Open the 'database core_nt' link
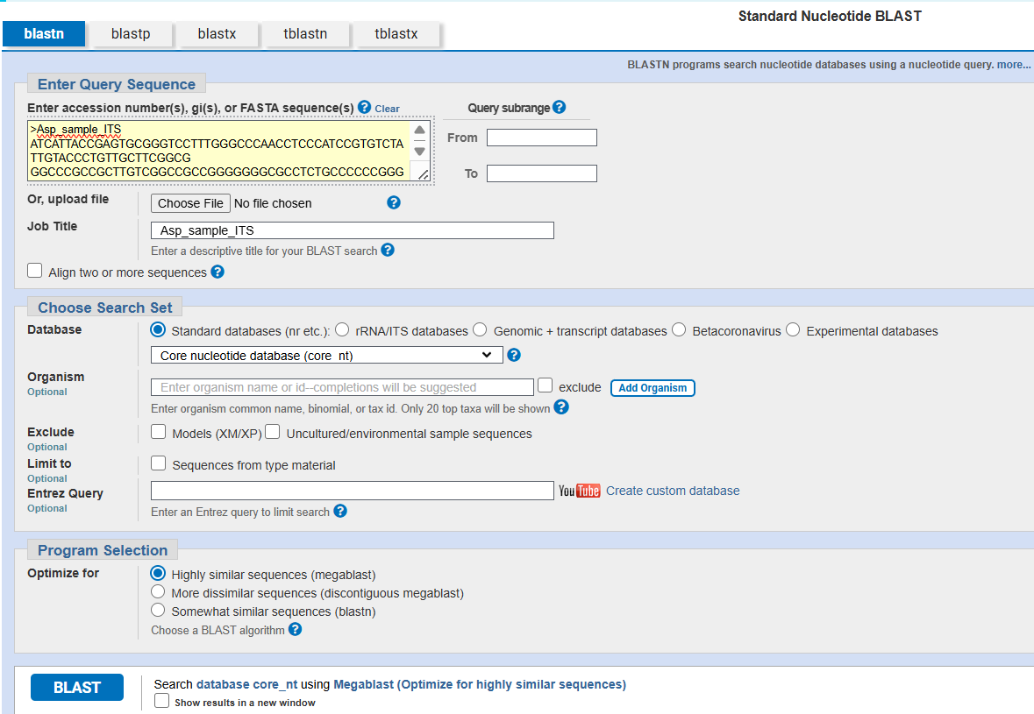The width and height of the screenshot is (1034, 714). (246, 684)
